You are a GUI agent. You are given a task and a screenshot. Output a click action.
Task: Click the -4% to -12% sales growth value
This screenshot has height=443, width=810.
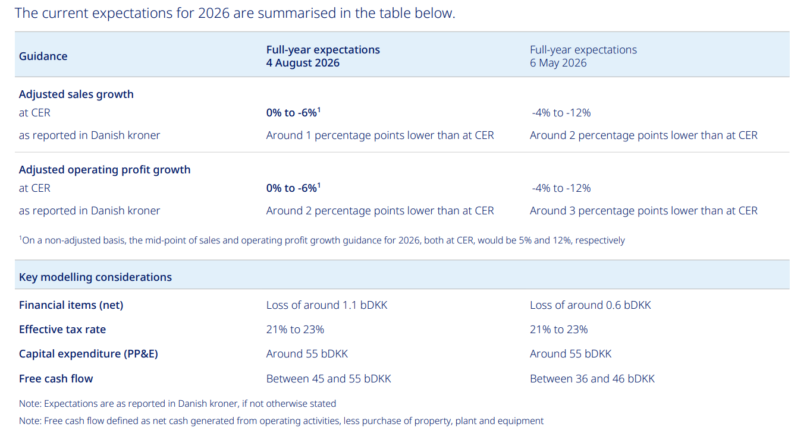(x=561, y=113)
